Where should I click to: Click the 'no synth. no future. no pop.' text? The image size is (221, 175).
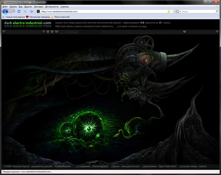tap(133, 26)
